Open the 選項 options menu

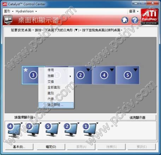(x=134, y=11)
